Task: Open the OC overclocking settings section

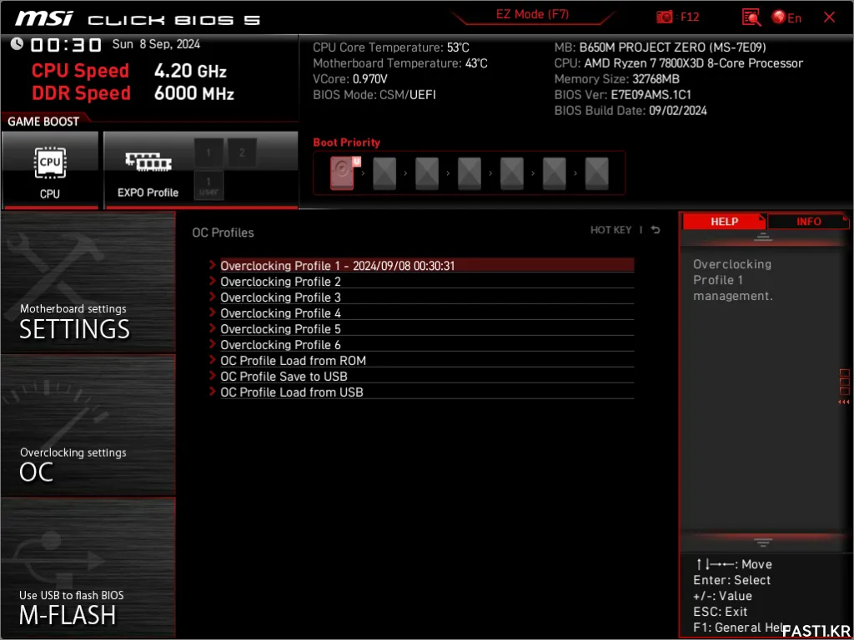Action: [x=88, y=426]
